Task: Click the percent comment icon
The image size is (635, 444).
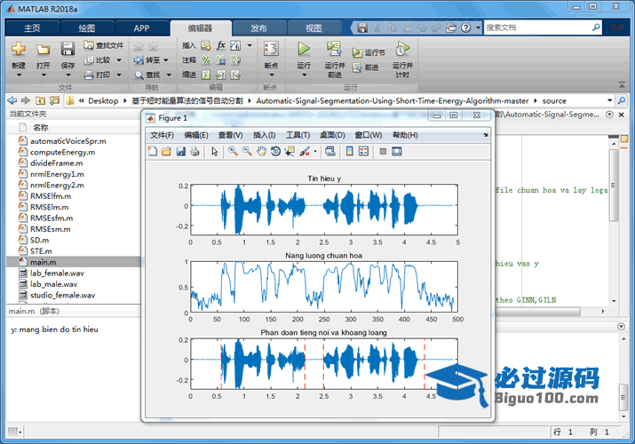Action: tap(206, 60)
